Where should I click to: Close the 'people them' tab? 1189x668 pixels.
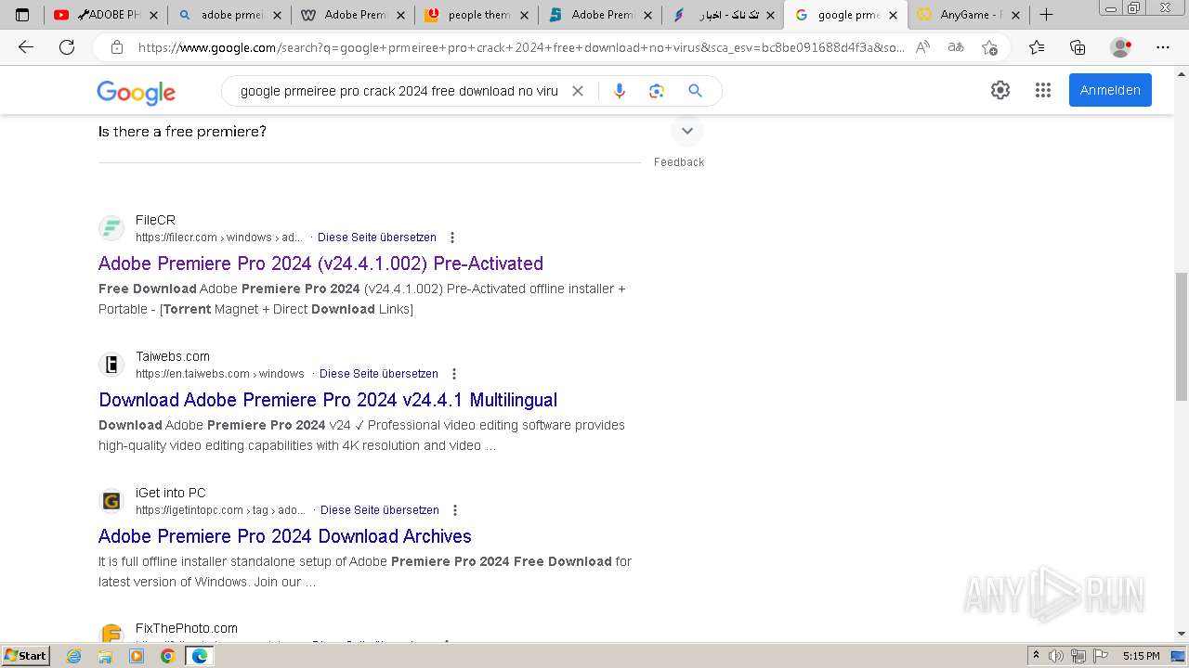(523, 15)
